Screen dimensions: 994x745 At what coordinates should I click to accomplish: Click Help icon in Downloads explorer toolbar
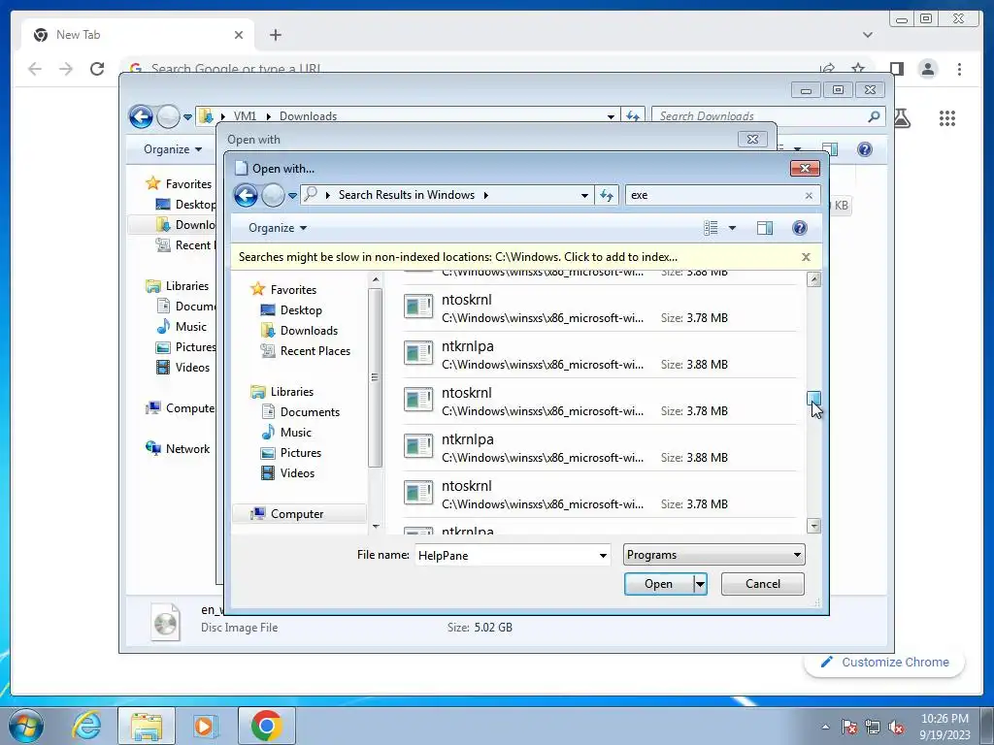pos(865,149)
